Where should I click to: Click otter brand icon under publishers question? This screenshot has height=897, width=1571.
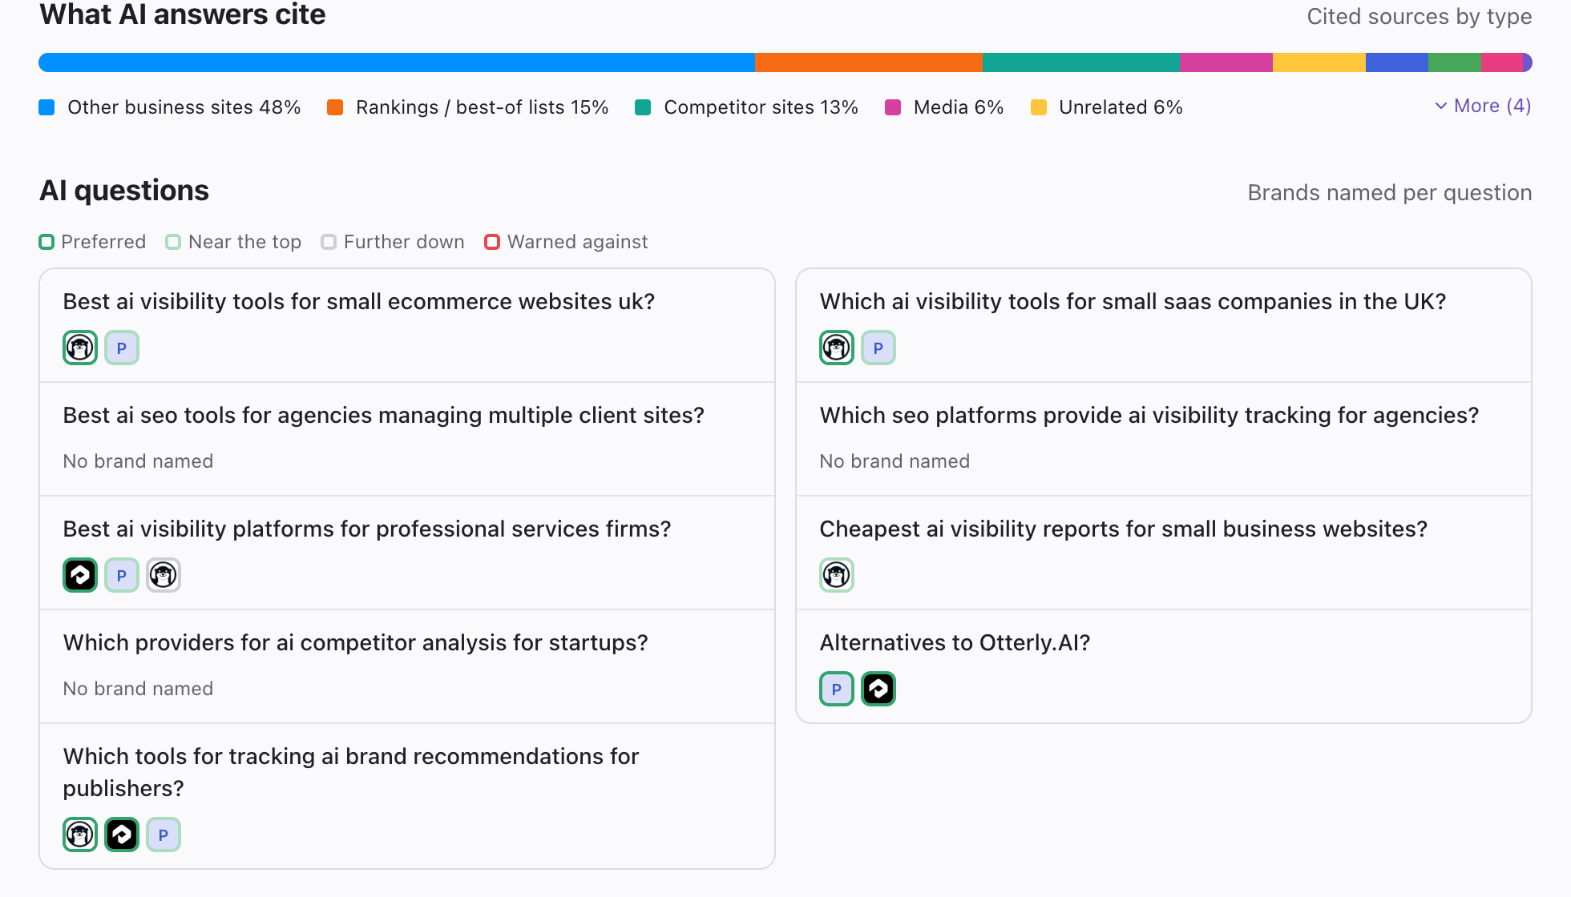(x=80, y=835)
